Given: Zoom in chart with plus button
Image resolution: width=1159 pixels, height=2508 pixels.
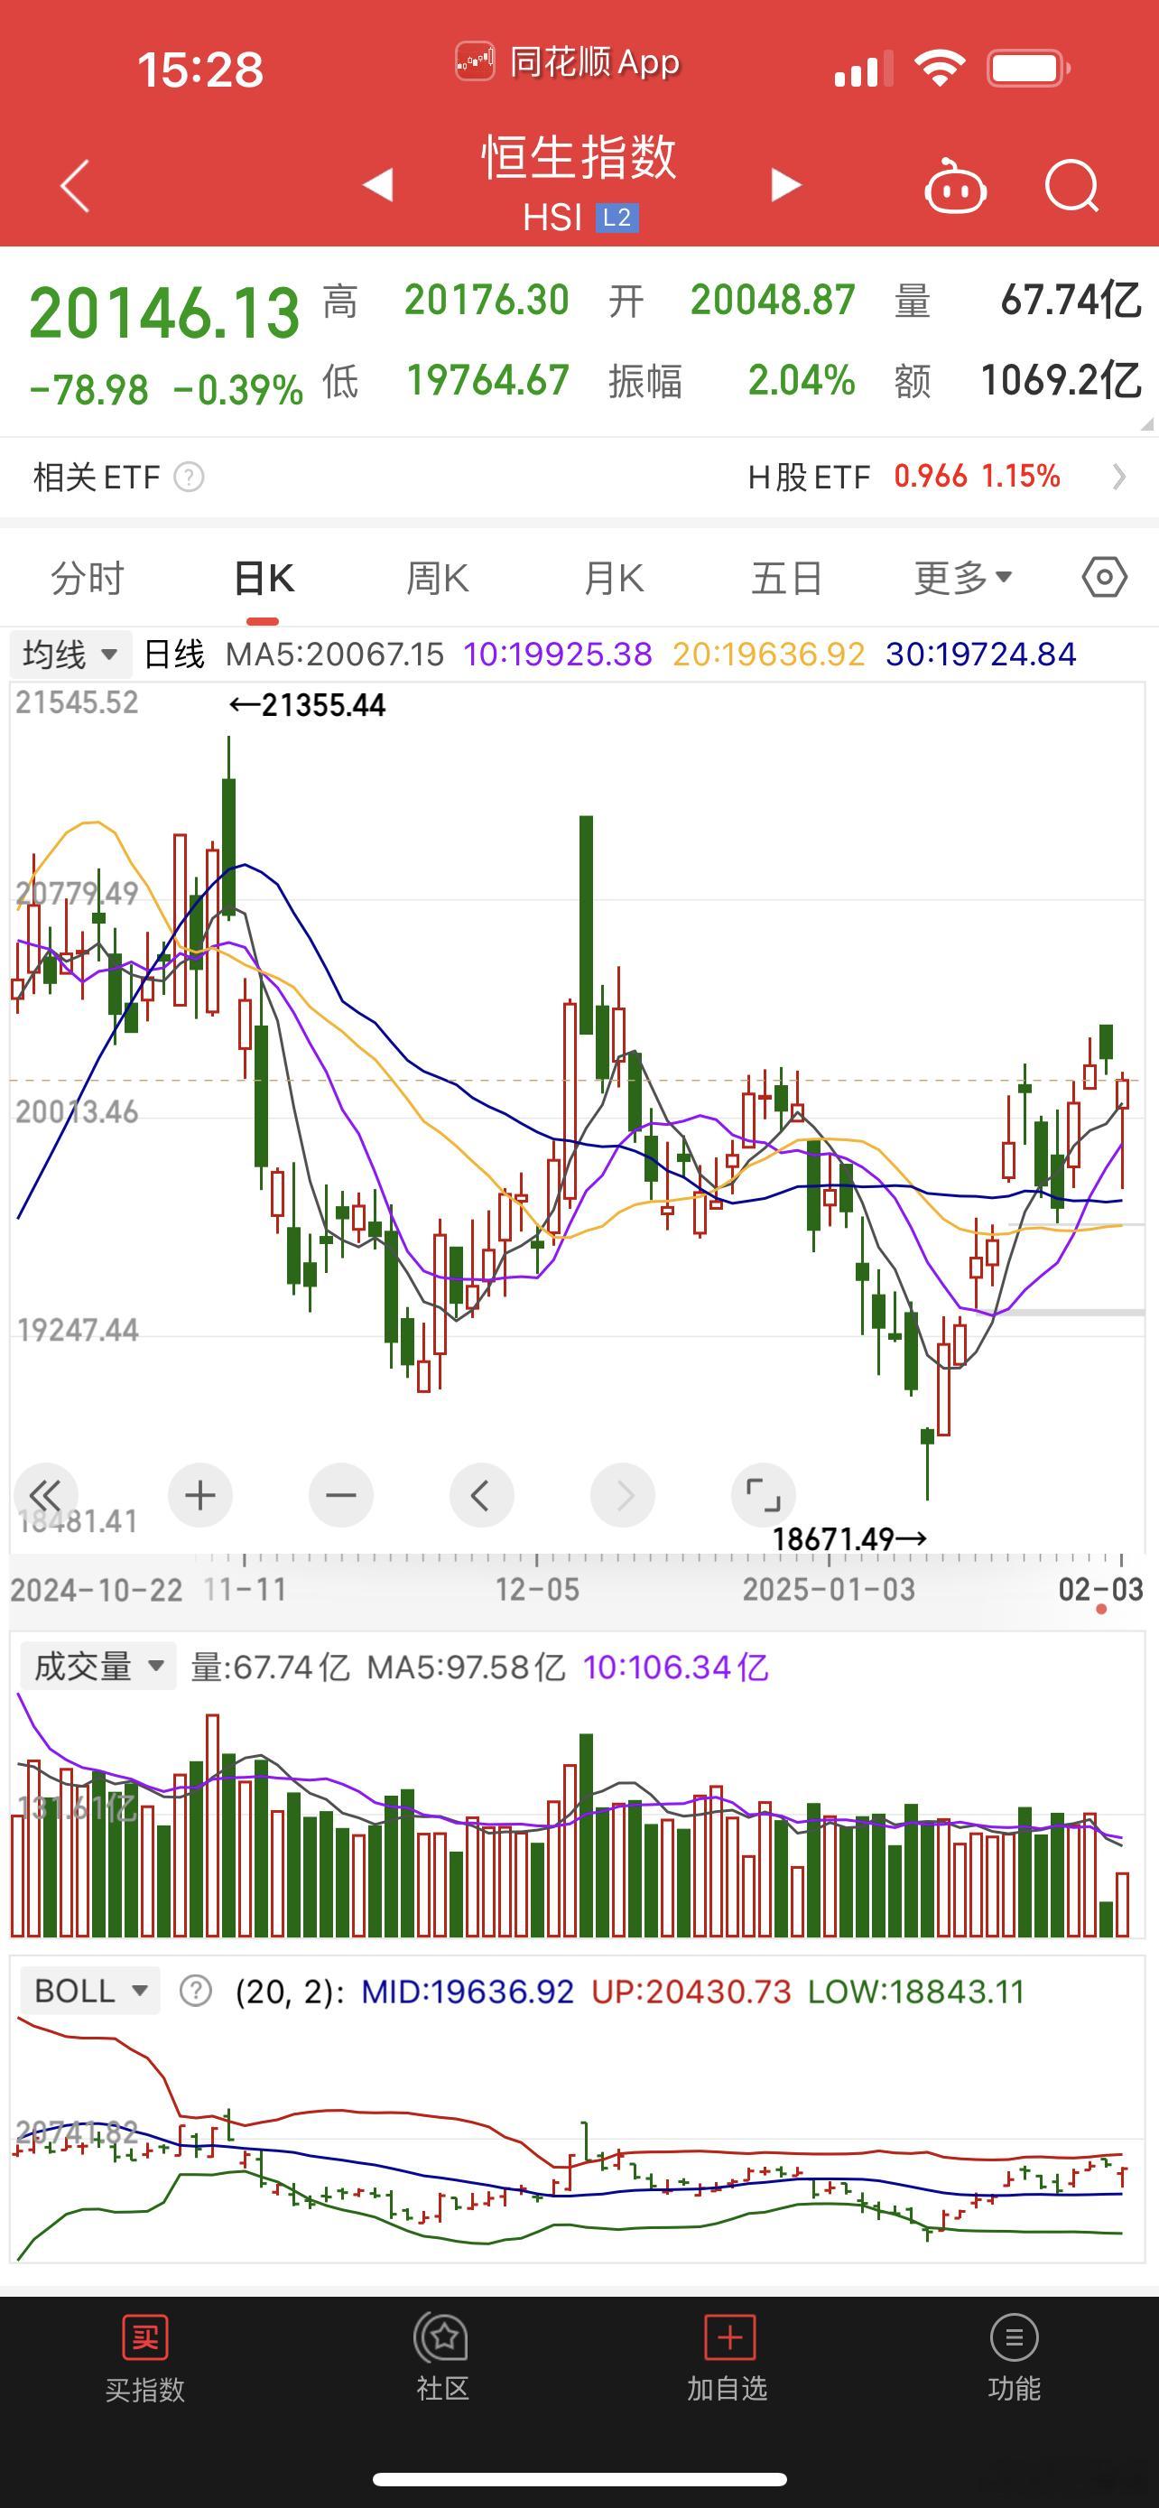Looking at the screenshot, I should point(200,1494).
